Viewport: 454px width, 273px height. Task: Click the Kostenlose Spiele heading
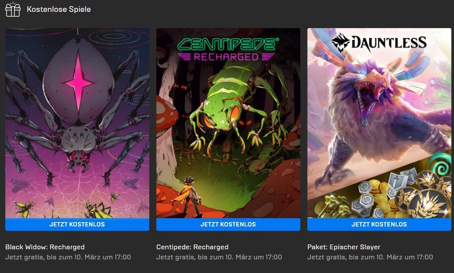(x=59, y=9)
